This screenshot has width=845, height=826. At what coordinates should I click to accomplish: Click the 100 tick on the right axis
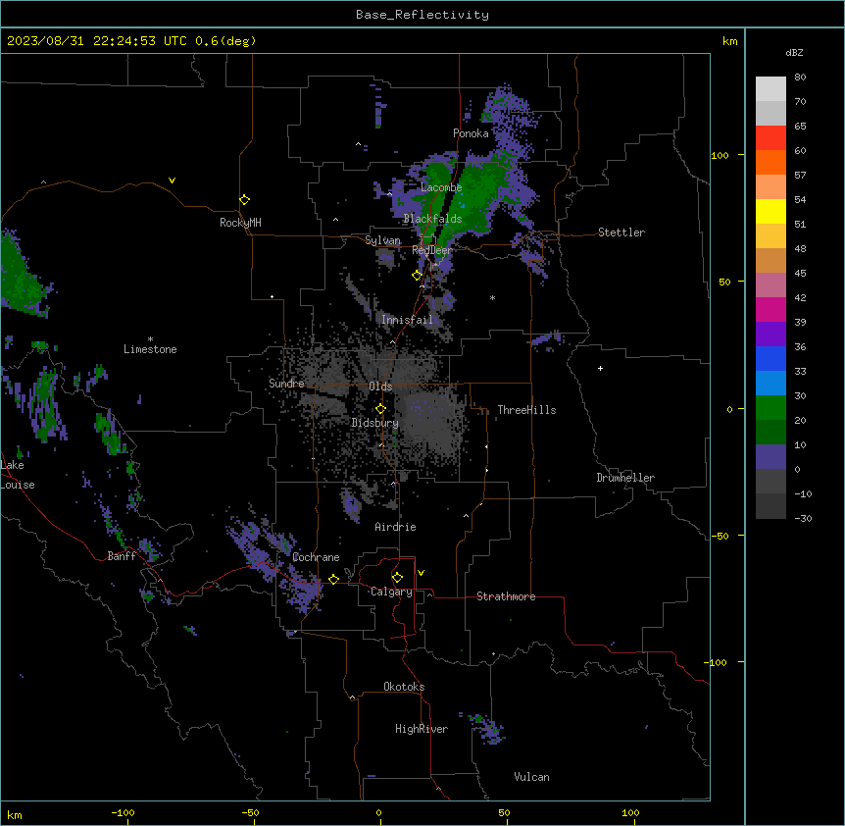(x=720, y=155)
